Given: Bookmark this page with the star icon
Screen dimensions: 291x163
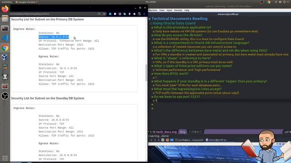Looking at the screenshot, I should [104, 14].
